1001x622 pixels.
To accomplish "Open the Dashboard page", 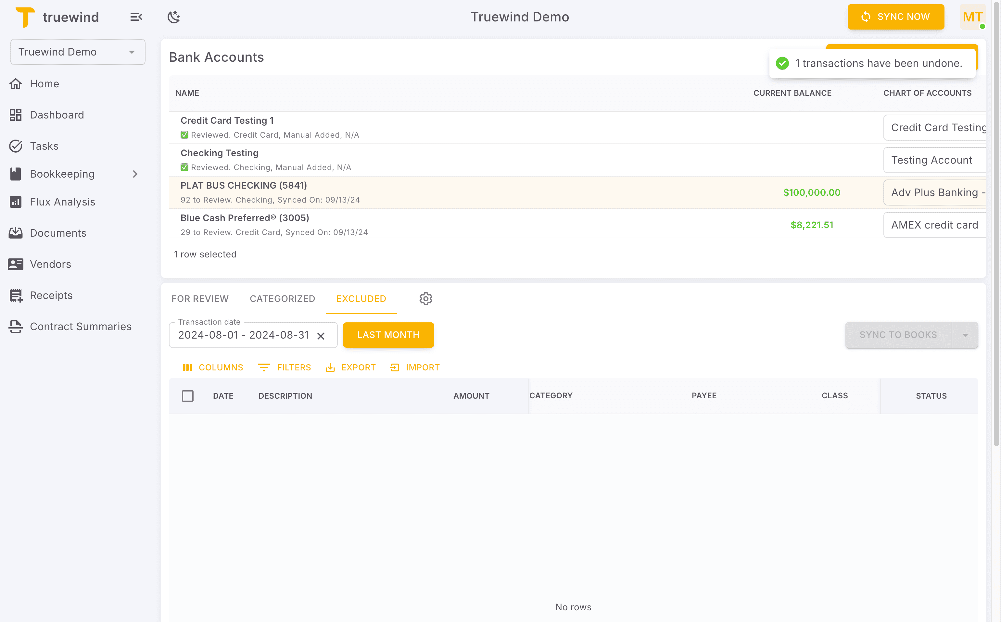I will [x=57, y=115].
